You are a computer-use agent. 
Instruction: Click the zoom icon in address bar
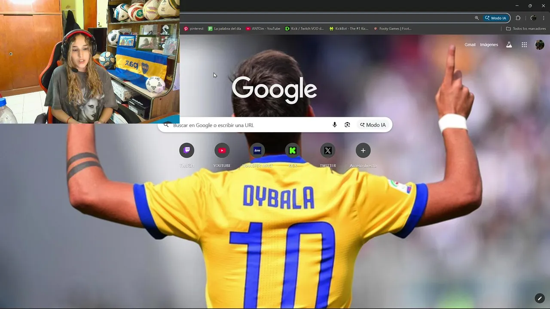[477, 18]
